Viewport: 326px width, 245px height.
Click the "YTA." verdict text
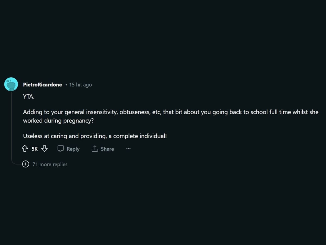pos(29,97)
